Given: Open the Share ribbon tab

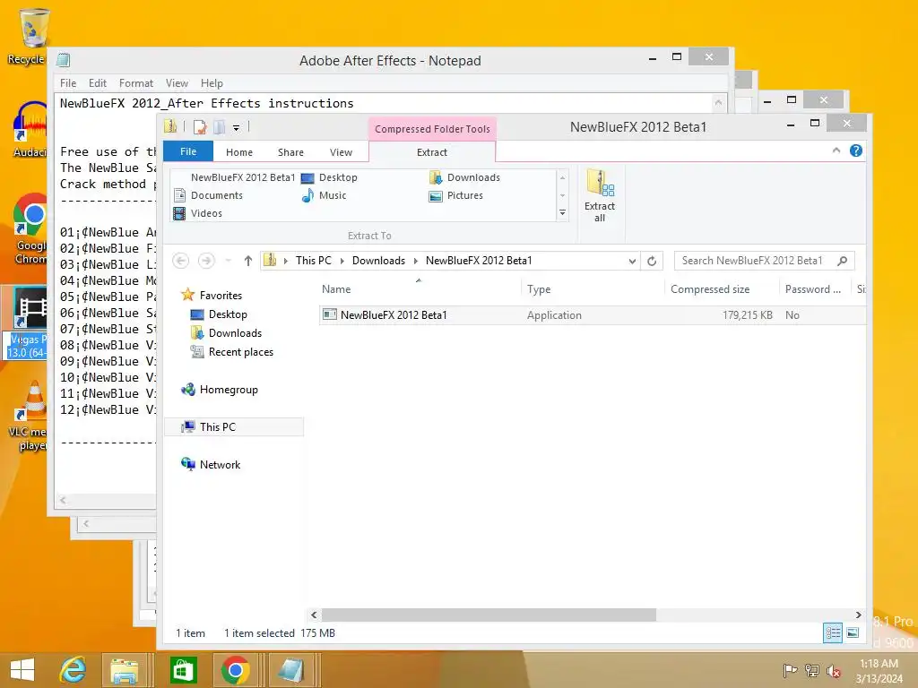Looking at the screenshot, I should click(290, 152).
